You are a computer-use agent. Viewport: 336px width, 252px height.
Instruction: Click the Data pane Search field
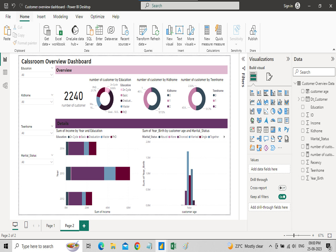click(314, 72)
